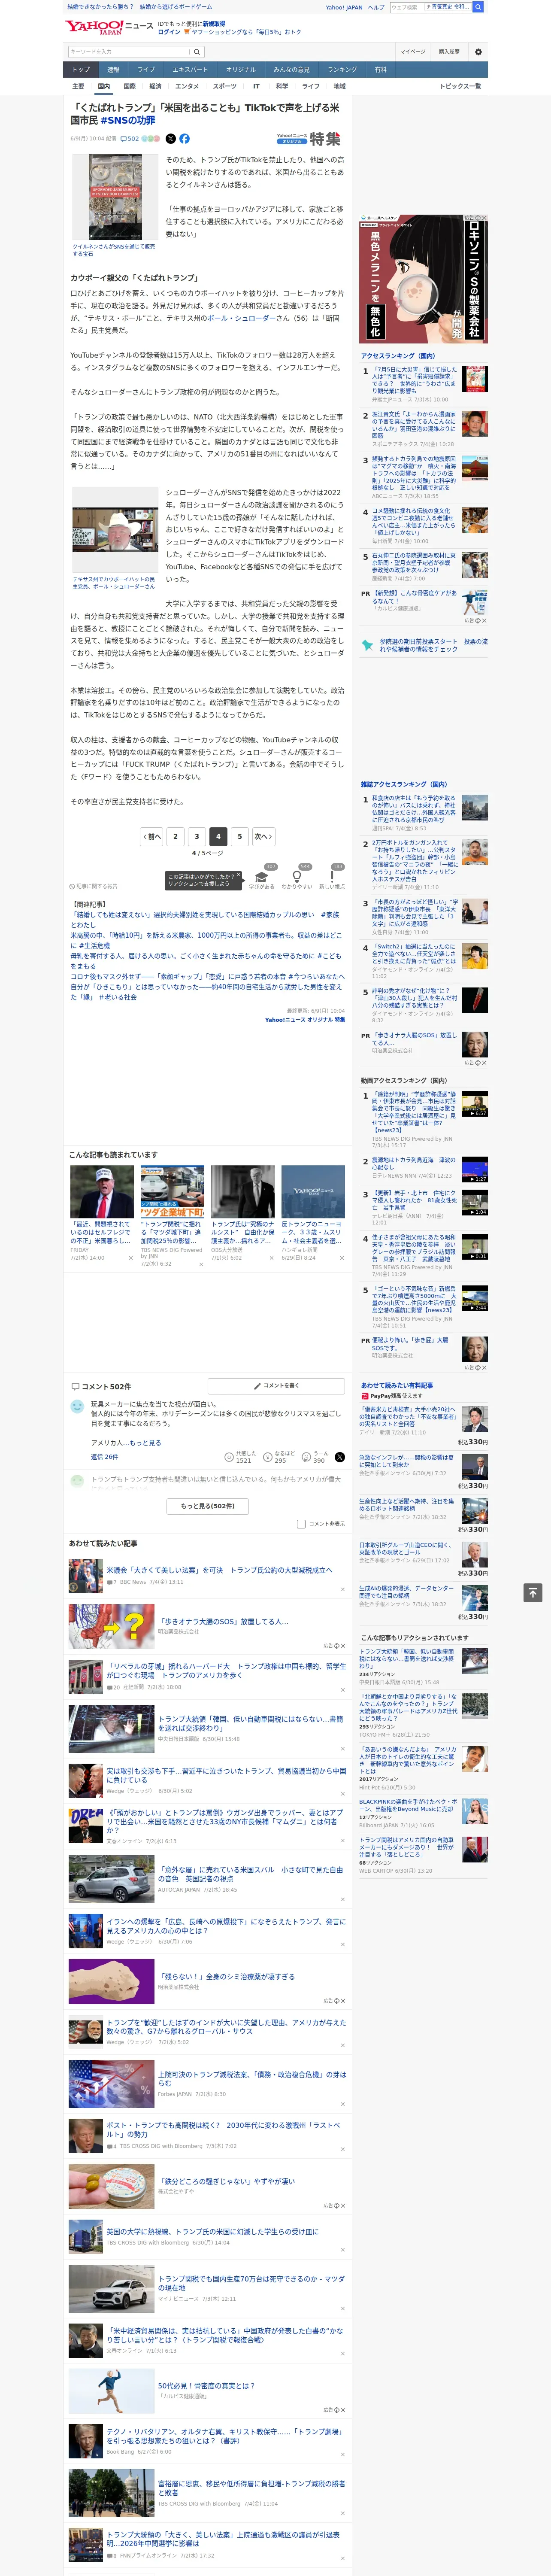Viewport: 551px width, 2576px height.
Task: Open the coffee cup article photo
Action: point(115,197)
